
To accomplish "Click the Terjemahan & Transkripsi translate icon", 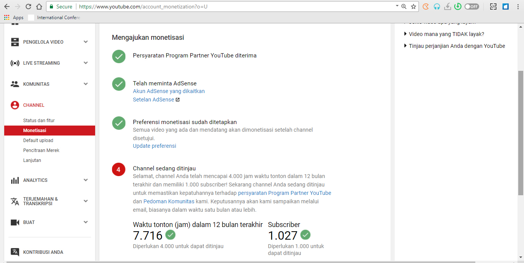I will [x=15, y=201].
